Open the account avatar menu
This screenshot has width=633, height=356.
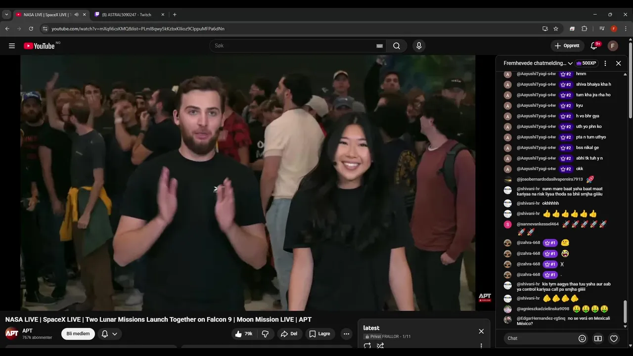coord(613,46)
